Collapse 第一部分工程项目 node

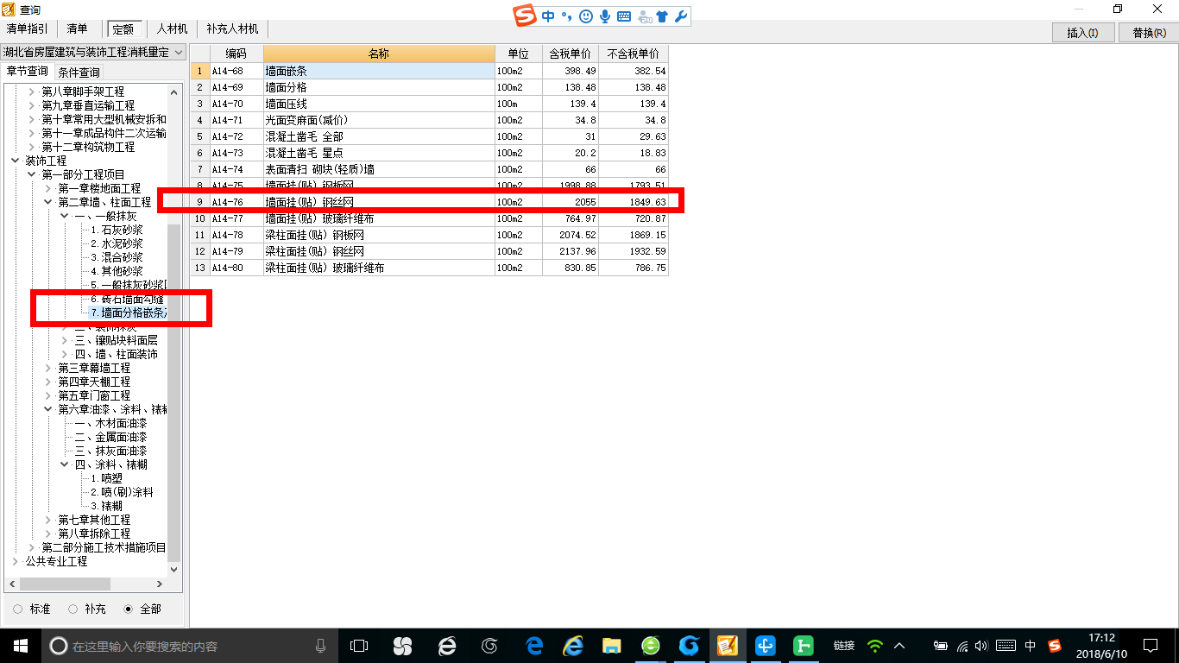32,174
